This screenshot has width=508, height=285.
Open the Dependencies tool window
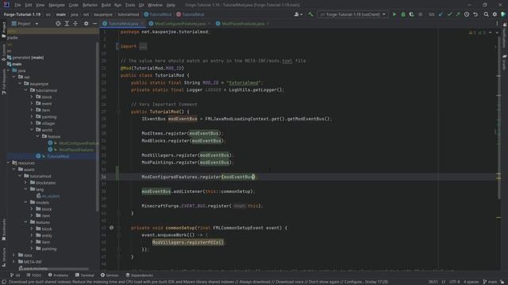[x=140, y=275]
